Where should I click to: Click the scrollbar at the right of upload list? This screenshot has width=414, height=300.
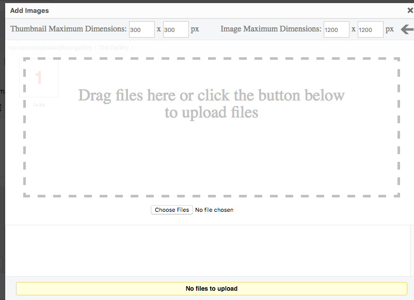[x=411, y=250]
